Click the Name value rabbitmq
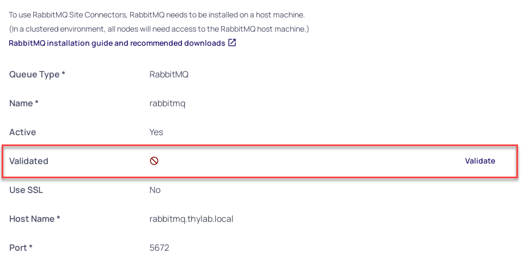530x278 pixels. [167, 104]
